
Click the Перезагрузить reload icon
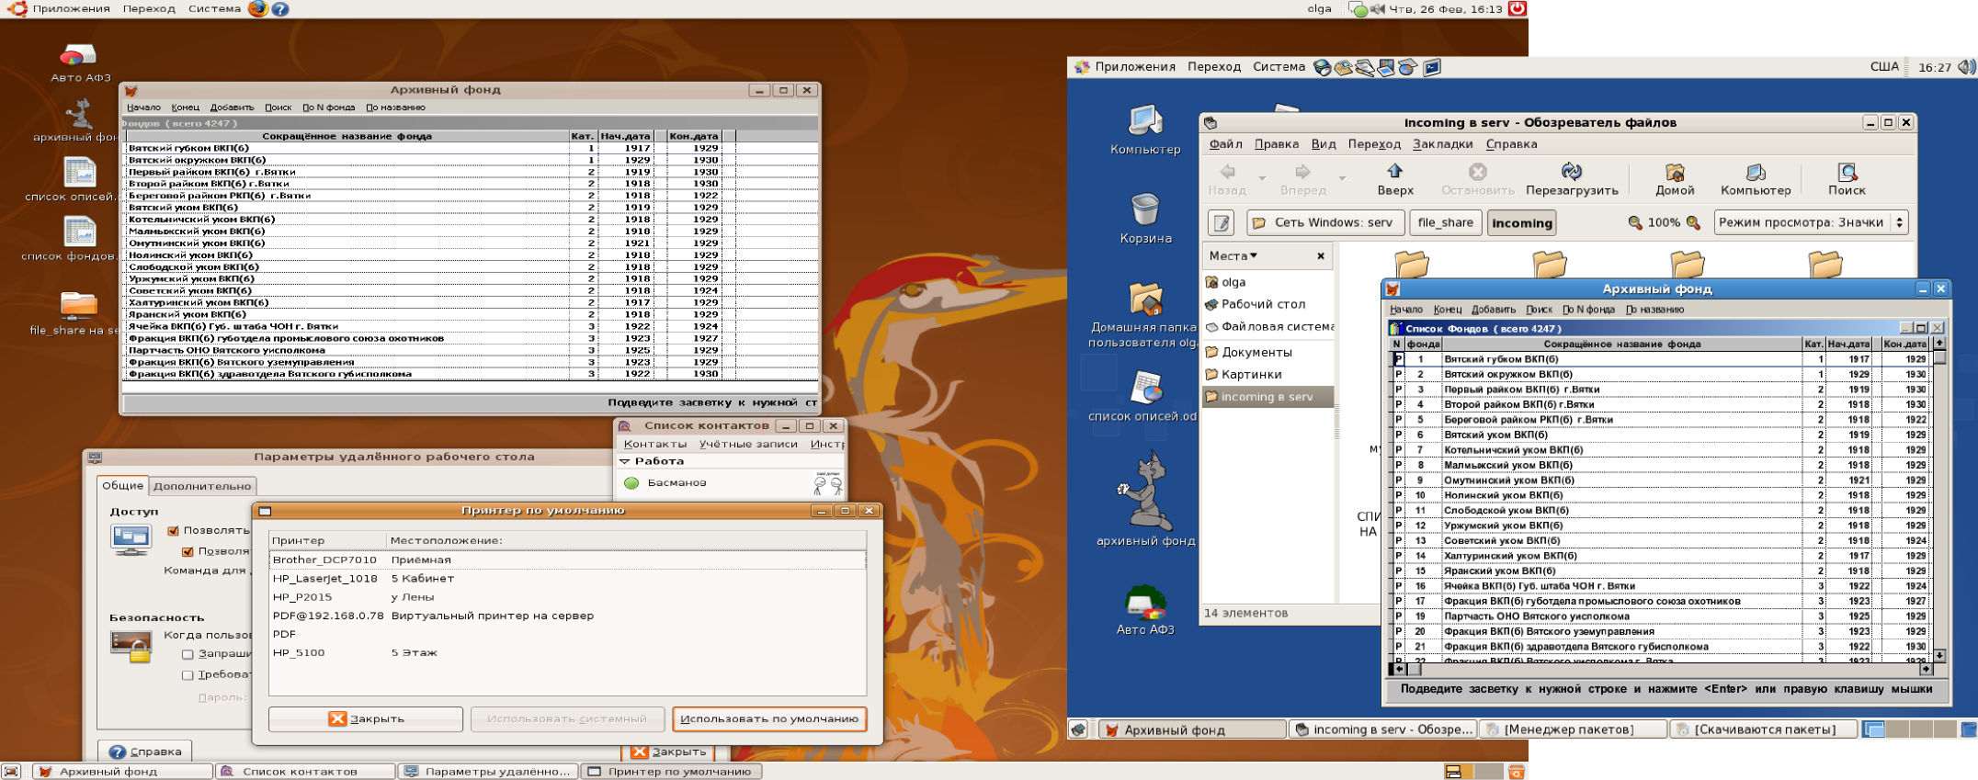pos(1571,173)
